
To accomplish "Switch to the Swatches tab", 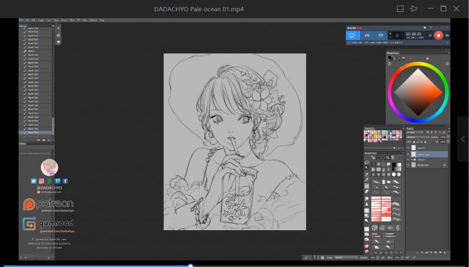I will coord(370,129).
